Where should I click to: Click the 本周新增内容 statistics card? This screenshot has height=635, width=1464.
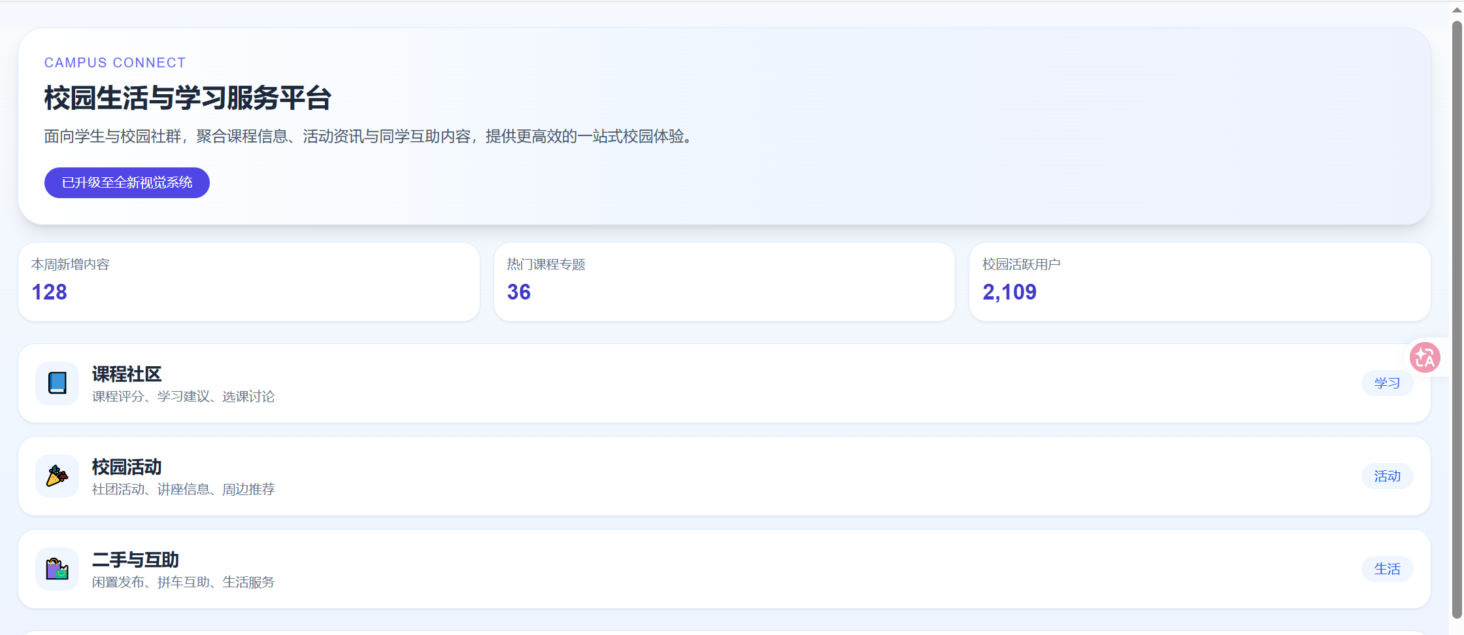[x=248, y=282]
